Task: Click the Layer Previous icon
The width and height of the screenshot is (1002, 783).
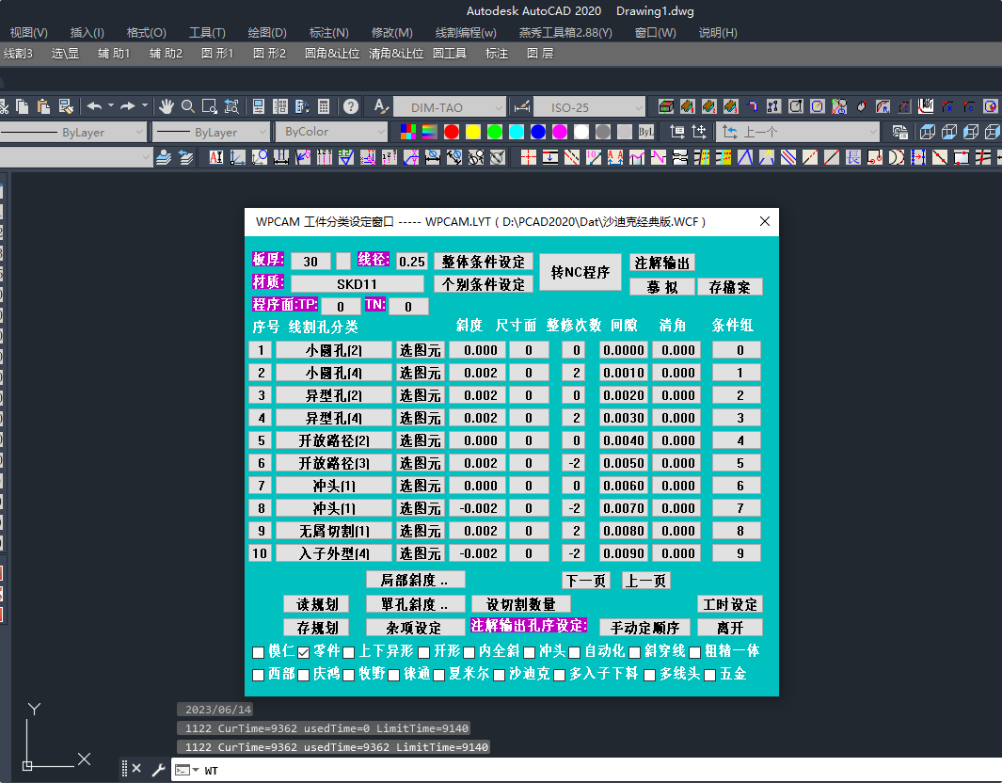Action: 186,157
